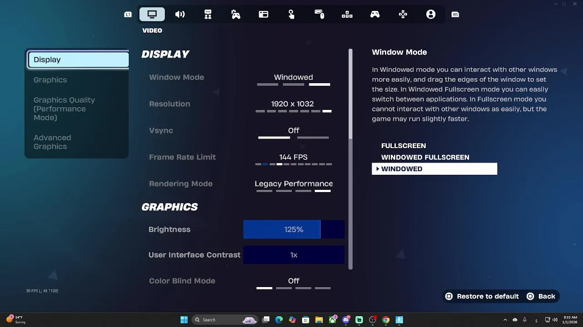This screenshot has height=327, width=583.
Task: Select the Display category in sidebar
Action: 78,59
